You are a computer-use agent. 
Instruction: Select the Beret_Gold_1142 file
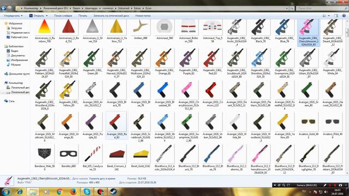tap(141, 156)
